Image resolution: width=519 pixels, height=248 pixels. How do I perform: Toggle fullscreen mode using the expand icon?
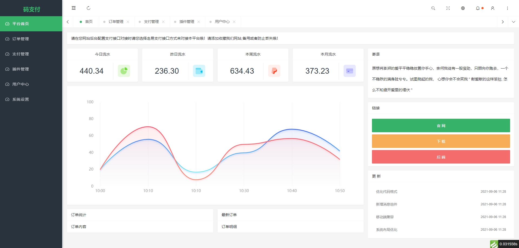point(448,8)
